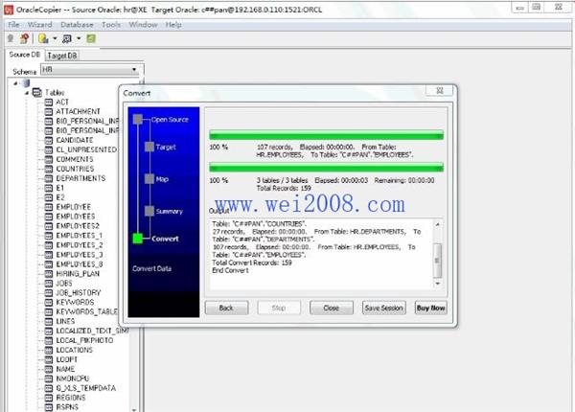Open the yellow database toolbar icon
Viewport: 575px width, 412px height.
(43, 38)
